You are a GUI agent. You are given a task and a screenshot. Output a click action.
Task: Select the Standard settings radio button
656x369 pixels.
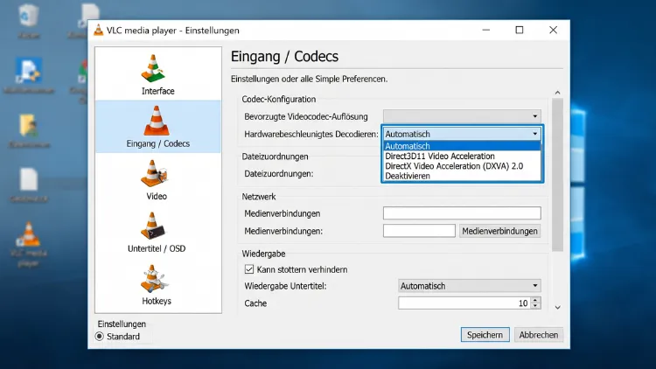coord(100,337)
